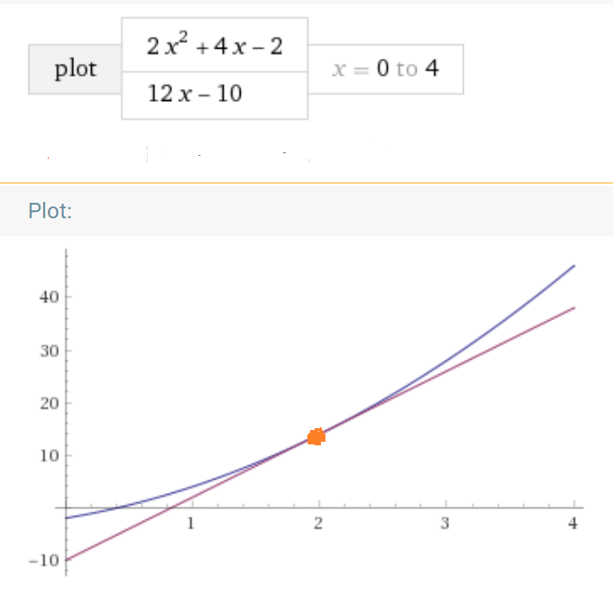Click the y-axis label 30

coord(50,351)
